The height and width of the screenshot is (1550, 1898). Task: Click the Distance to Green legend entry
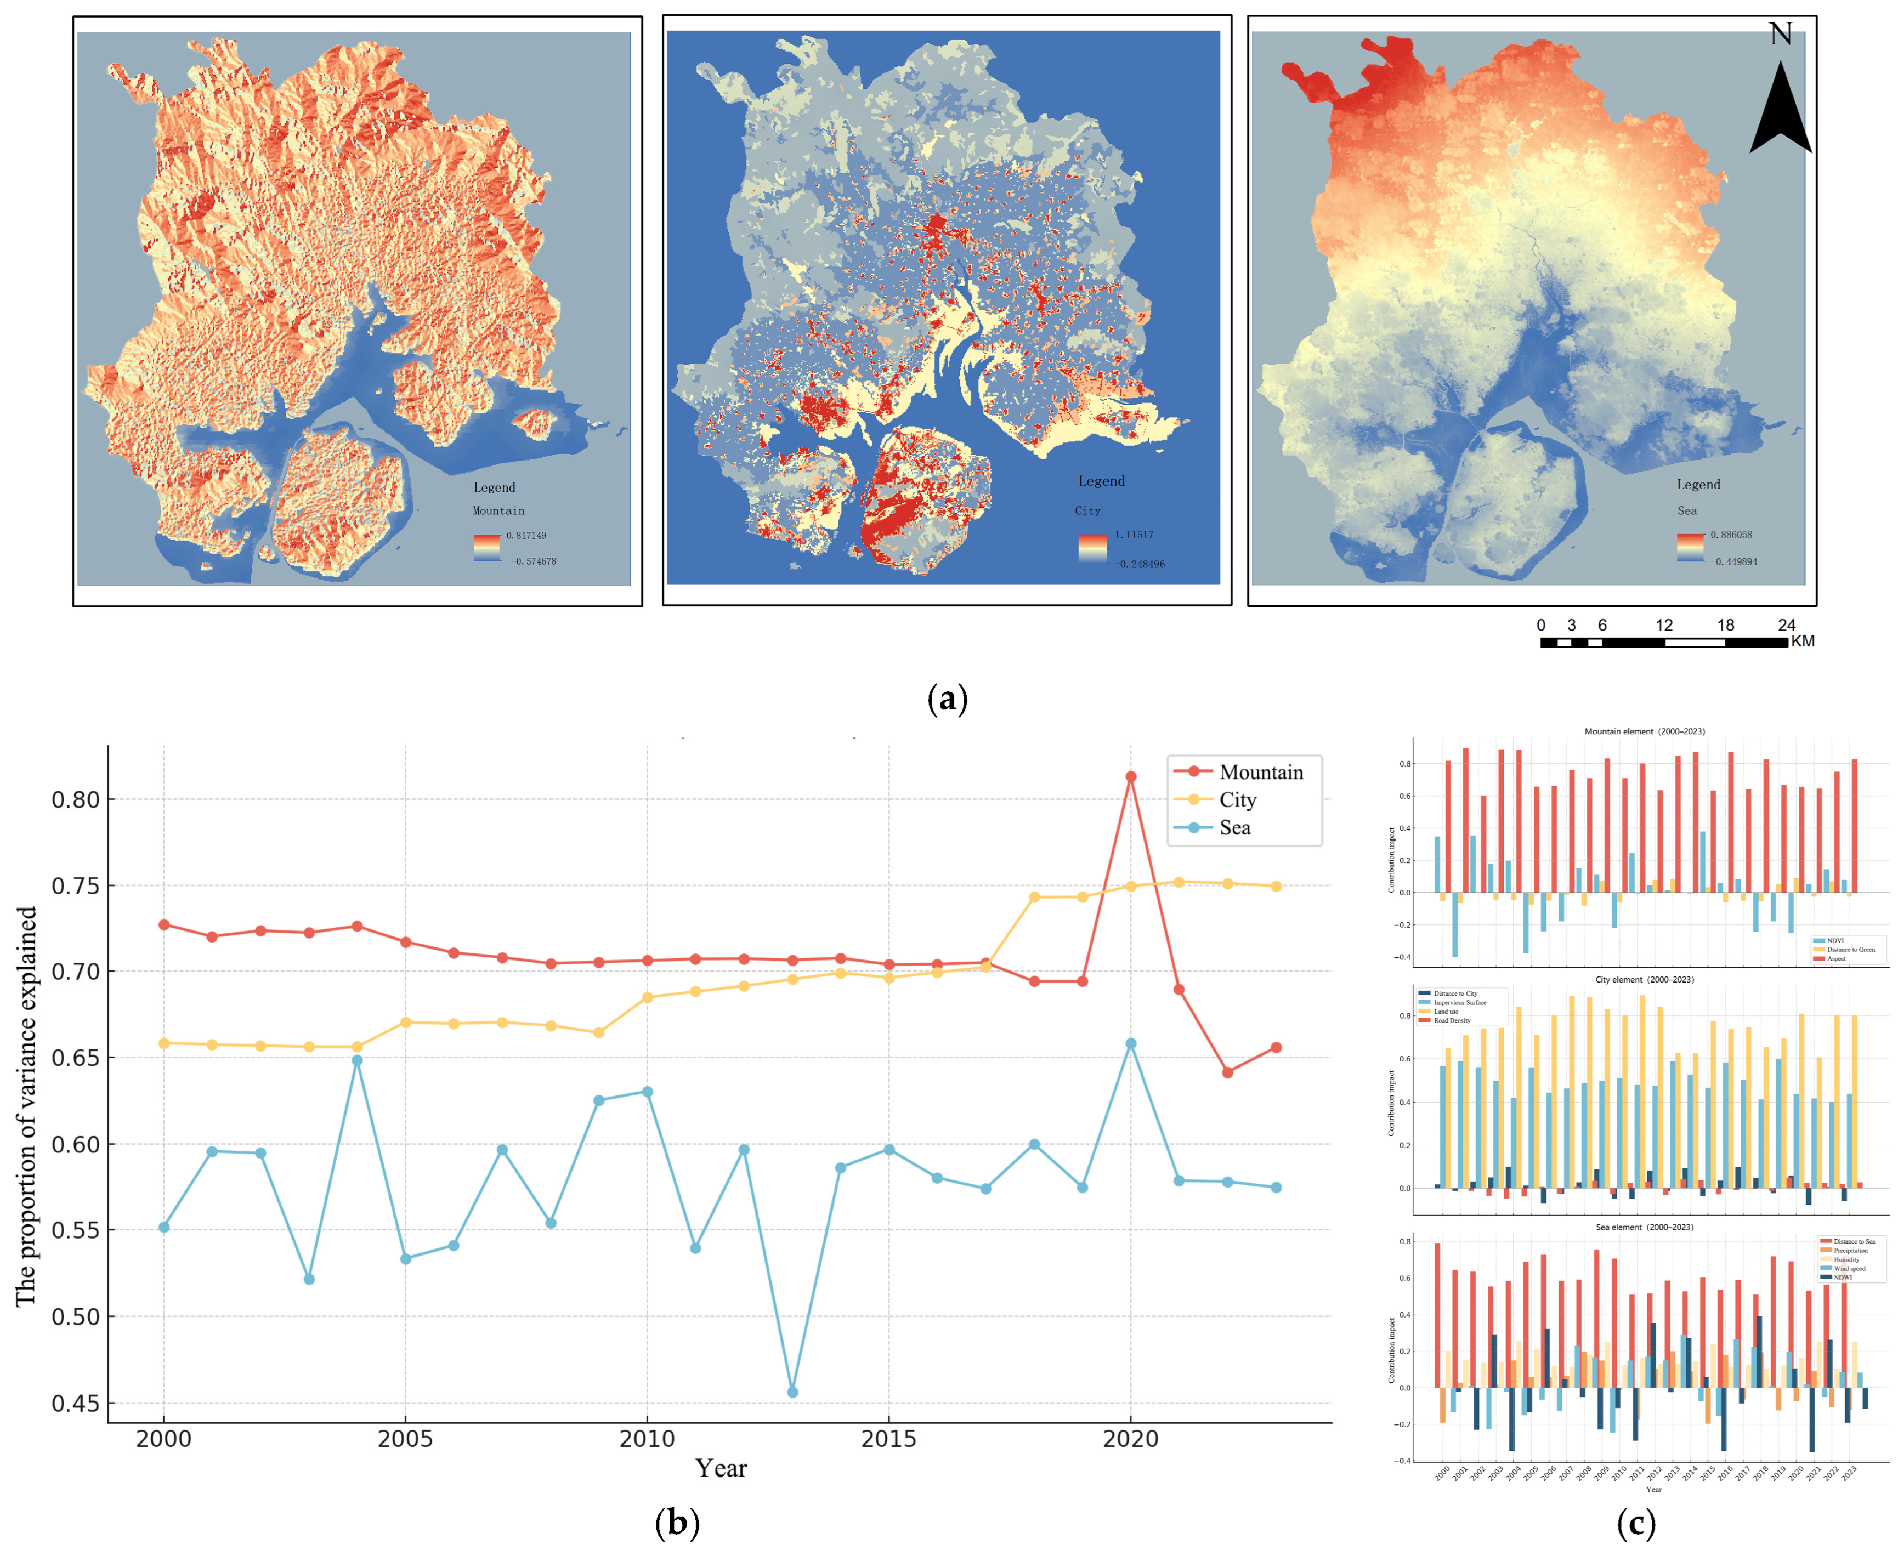(x=1844, y=949)
